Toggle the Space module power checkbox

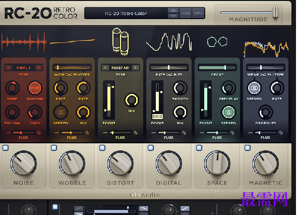[199, 148]
